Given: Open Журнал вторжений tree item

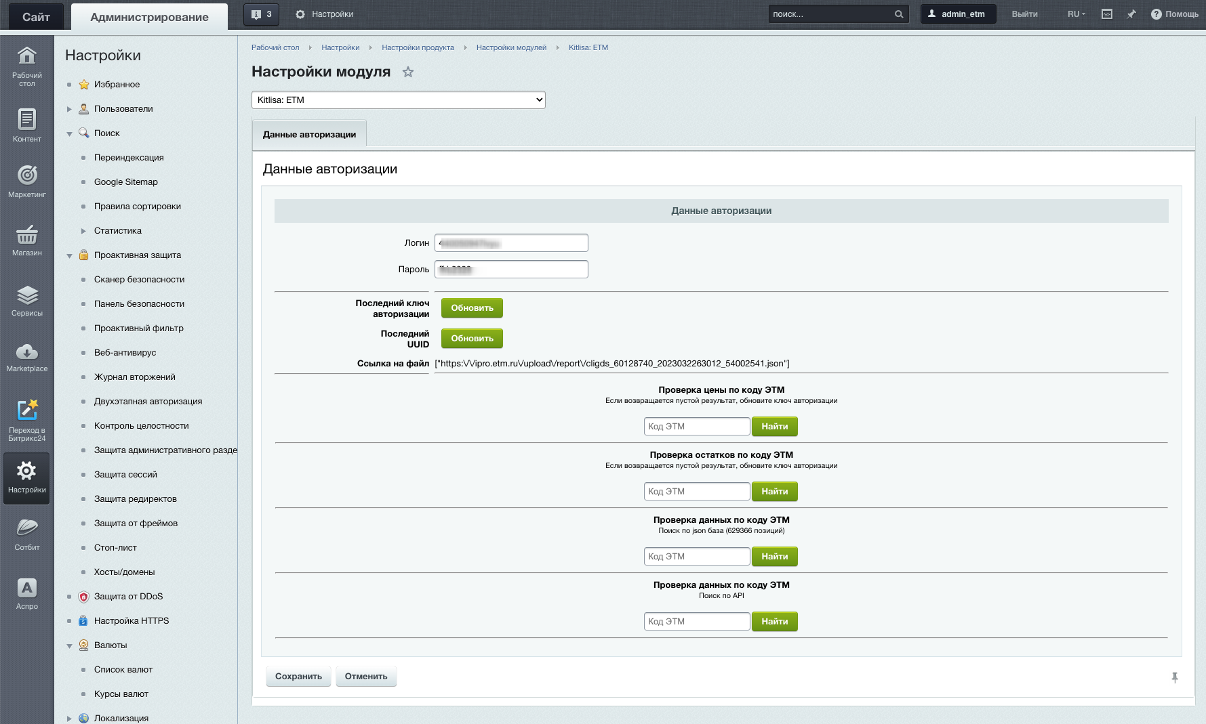Looking at the screenshot, I should (x=134, y=377).
